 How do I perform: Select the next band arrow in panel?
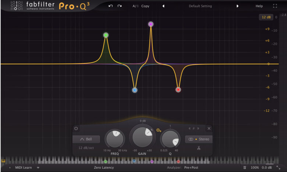198,128
